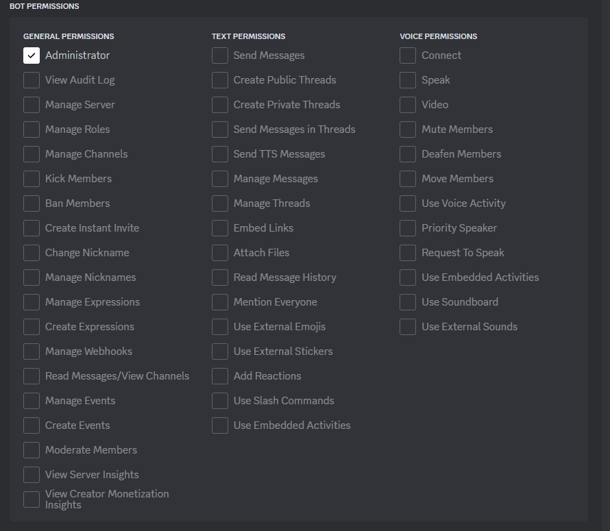Tick the Moderate Members checkbox
The height and width of the screenshot is (531, 610).
32,450
